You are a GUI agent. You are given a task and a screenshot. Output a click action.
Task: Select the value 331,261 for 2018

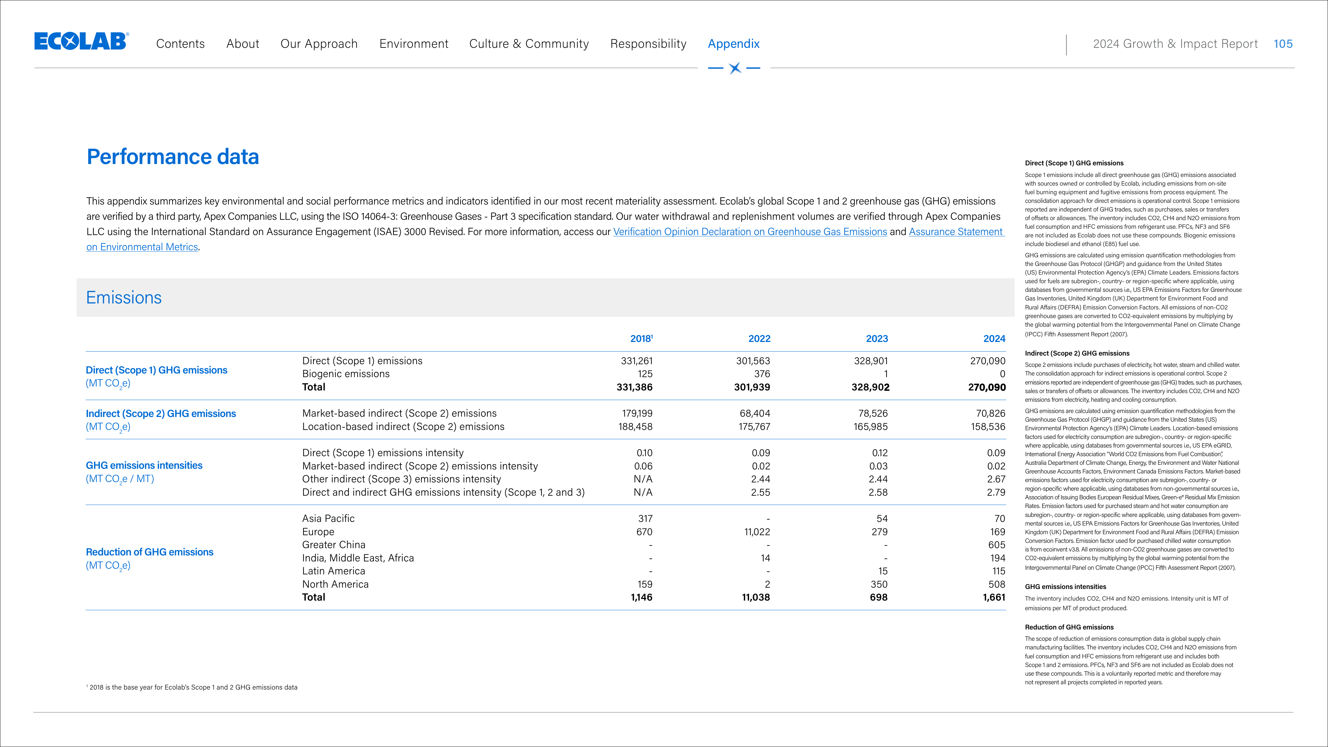click(637, 361)
